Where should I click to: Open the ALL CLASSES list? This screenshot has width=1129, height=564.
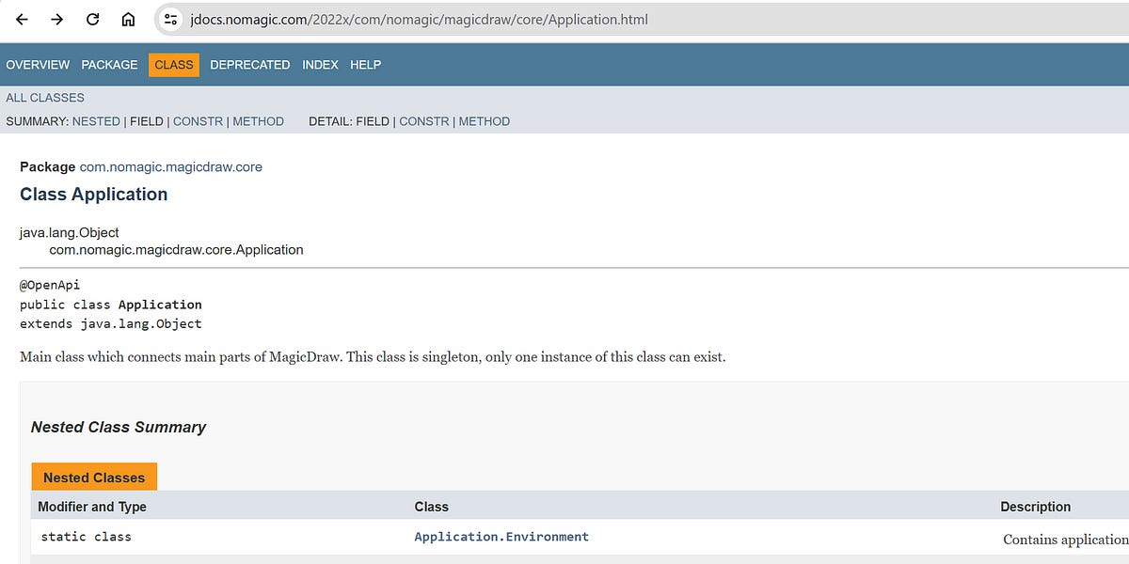[x=44, y=97]
